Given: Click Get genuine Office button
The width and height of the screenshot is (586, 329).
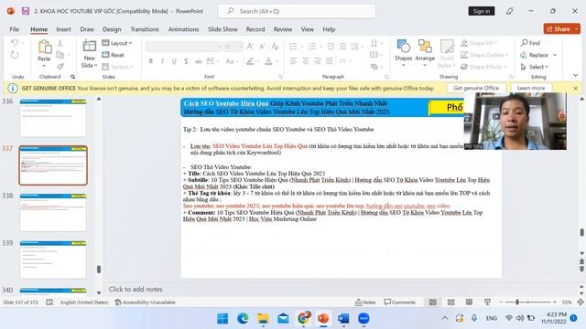Looking at the screenshot, I should click(x=476, y=88).
